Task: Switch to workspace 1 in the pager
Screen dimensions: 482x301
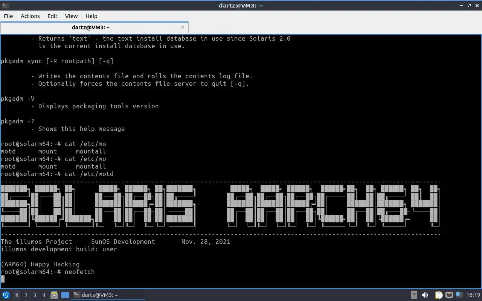Action: click(x=17, y=295)
